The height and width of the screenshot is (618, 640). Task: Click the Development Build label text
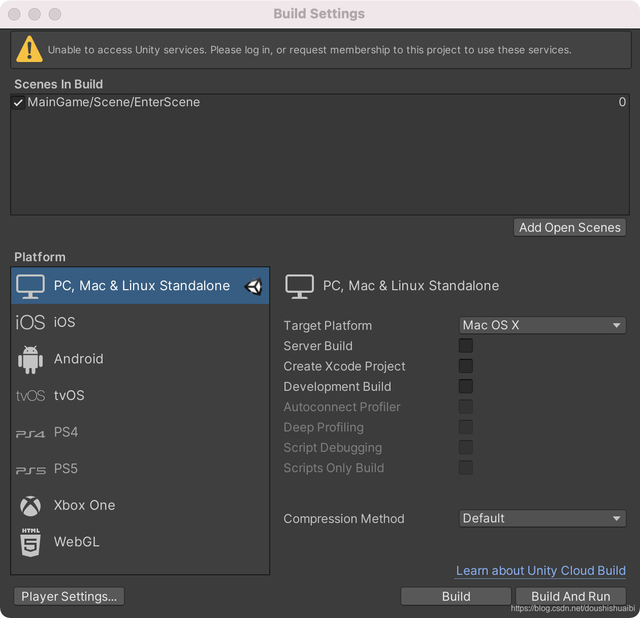pos(337,387)
